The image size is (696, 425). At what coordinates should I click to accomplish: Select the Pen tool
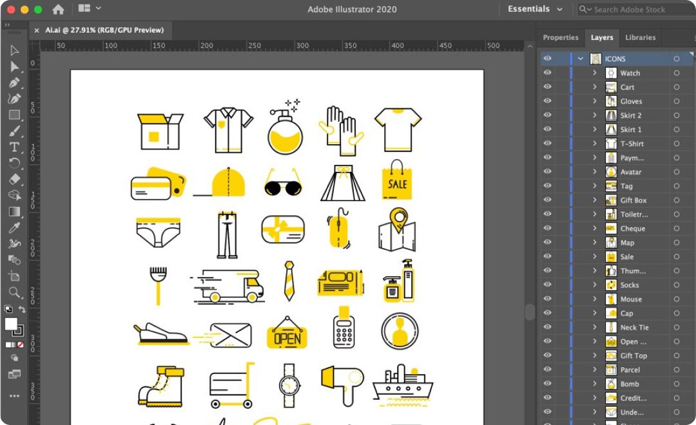click(14, 83)
